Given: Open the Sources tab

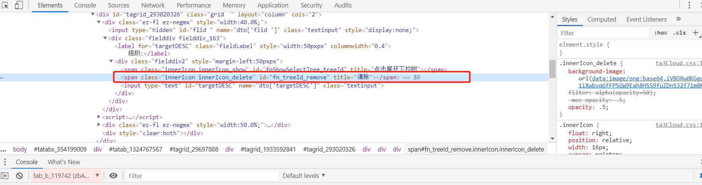Looking at the screenshot, I should (x=119, y=5).
